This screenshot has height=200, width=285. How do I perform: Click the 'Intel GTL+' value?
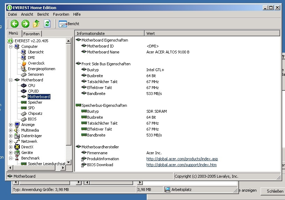[x=155, y=70]
